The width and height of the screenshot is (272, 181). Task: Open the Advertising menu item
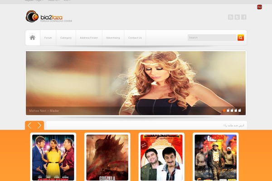click(113, 38)
